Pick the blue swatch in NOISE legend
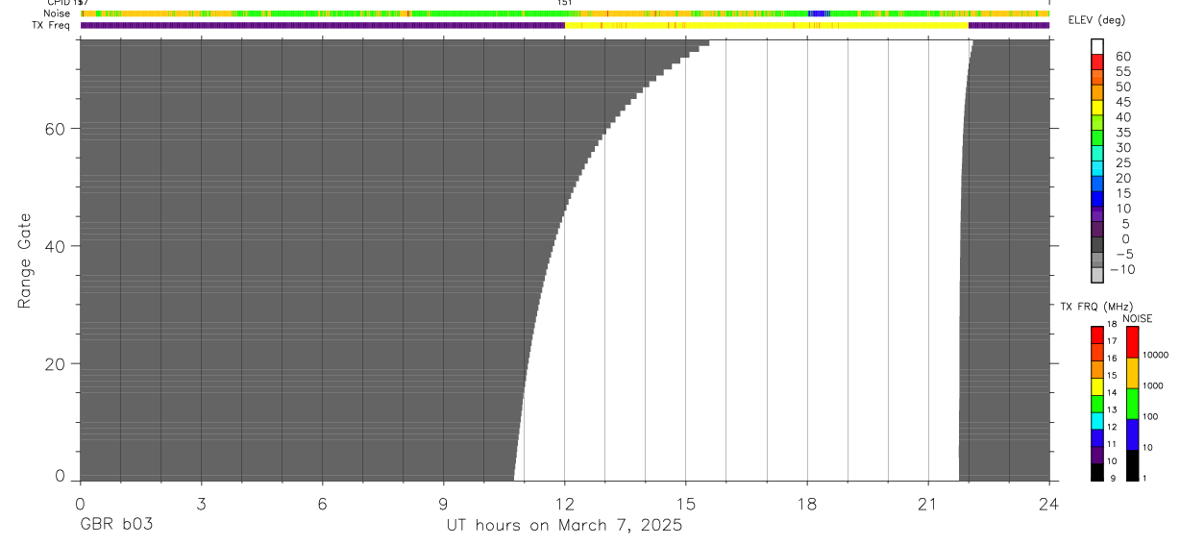 1132,434
